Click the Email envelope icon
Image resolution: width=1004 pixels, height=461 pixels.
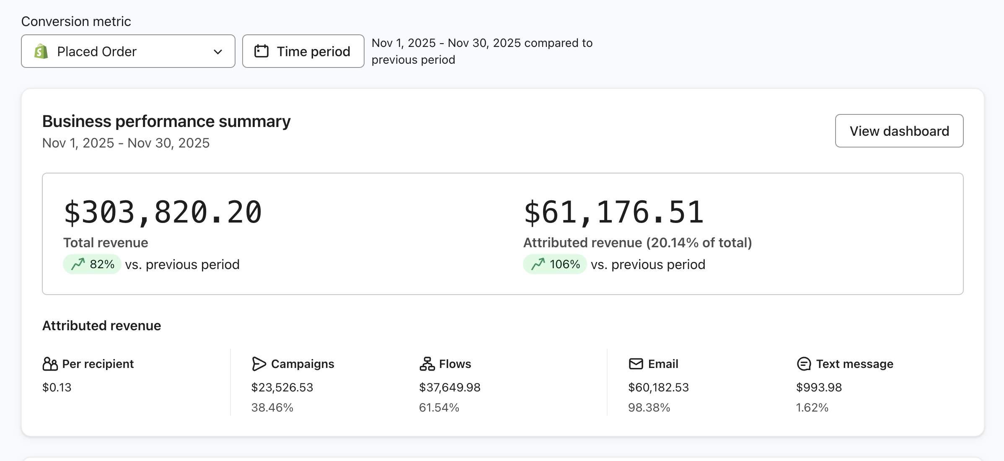click(x=636, y=364)
